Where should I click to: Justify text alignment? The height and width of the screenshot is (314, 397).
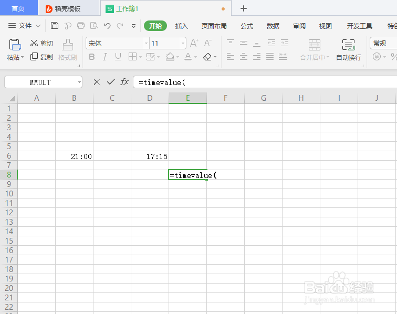point(270,57)
